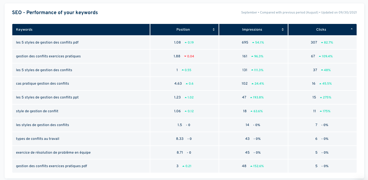Select keyword 'exercice de résolution de problème en équipe'
The height and width of the screenshot is (180, 368).
pos(53,153)
